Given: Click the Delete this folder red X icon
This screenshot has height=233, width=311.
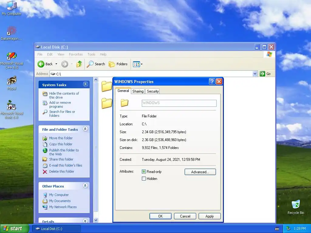Looking at the screenshot, I should pyautogui.click(x=45, y=172).
